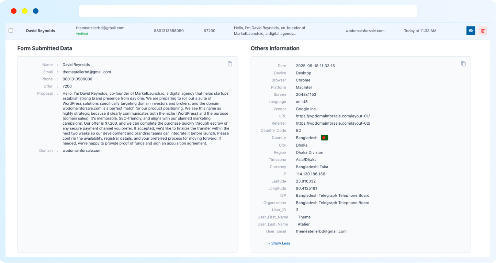496x263 pixels.
Task: Click wpdomainforsale.com in the table row
Action: click(x=365, y=31)
